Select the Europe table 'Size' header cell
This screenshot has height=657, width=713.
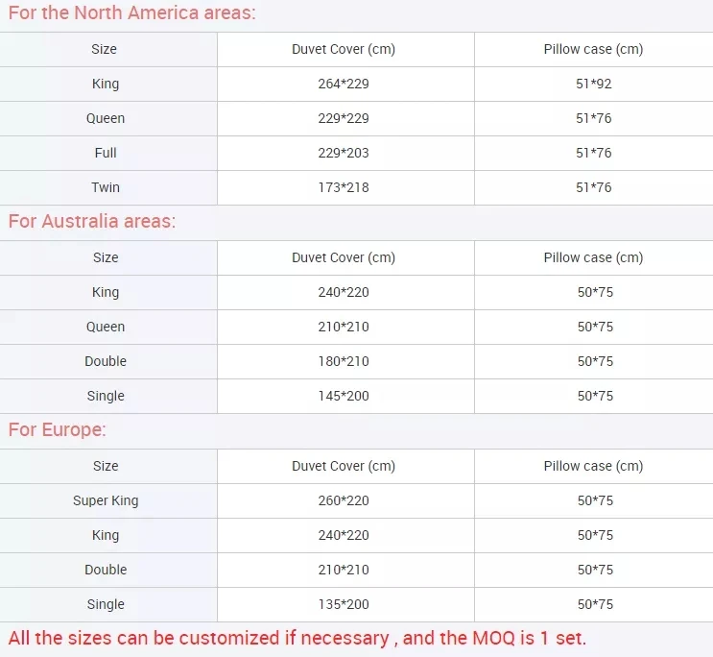click(x=106, y=466)
